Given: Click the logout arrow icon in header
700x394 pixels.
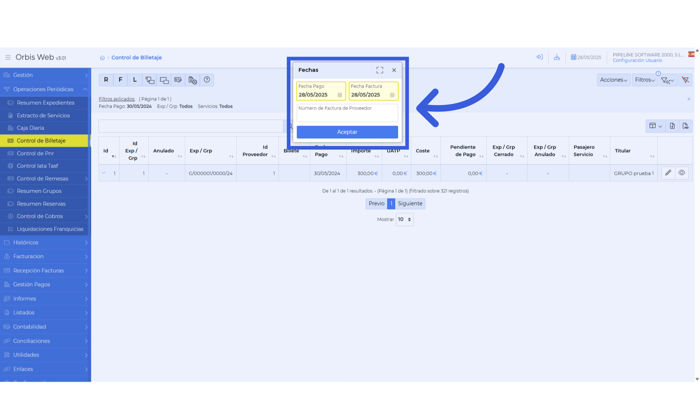Looking at the screenshot, I should (x=540, y=57).
